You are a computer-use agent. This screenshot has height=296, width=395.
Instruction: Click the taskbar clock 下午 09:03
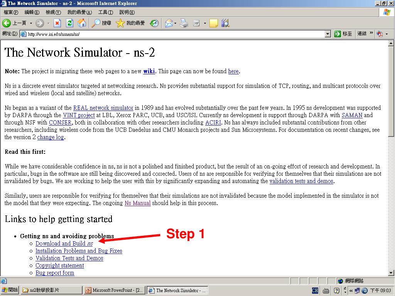380,291
